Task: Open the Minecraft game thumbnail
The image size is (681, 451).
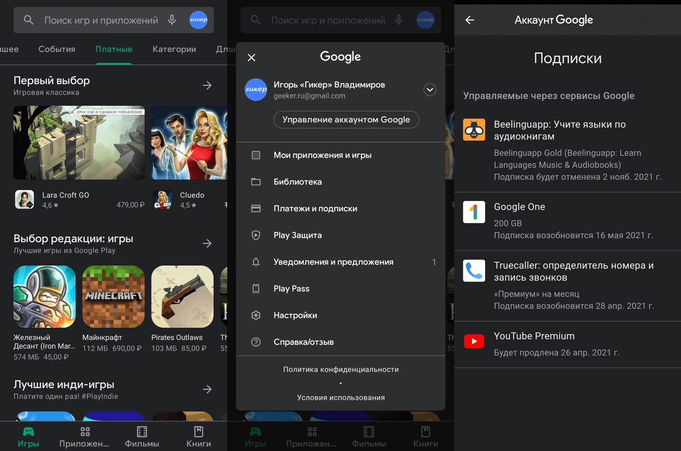Action: (113, 297)
